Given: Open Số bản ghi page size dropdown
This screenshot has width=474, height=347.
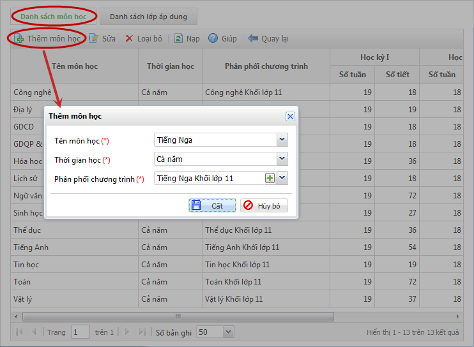Looking at the screenshot, I should pyautogui.click(x=229, y=332).
